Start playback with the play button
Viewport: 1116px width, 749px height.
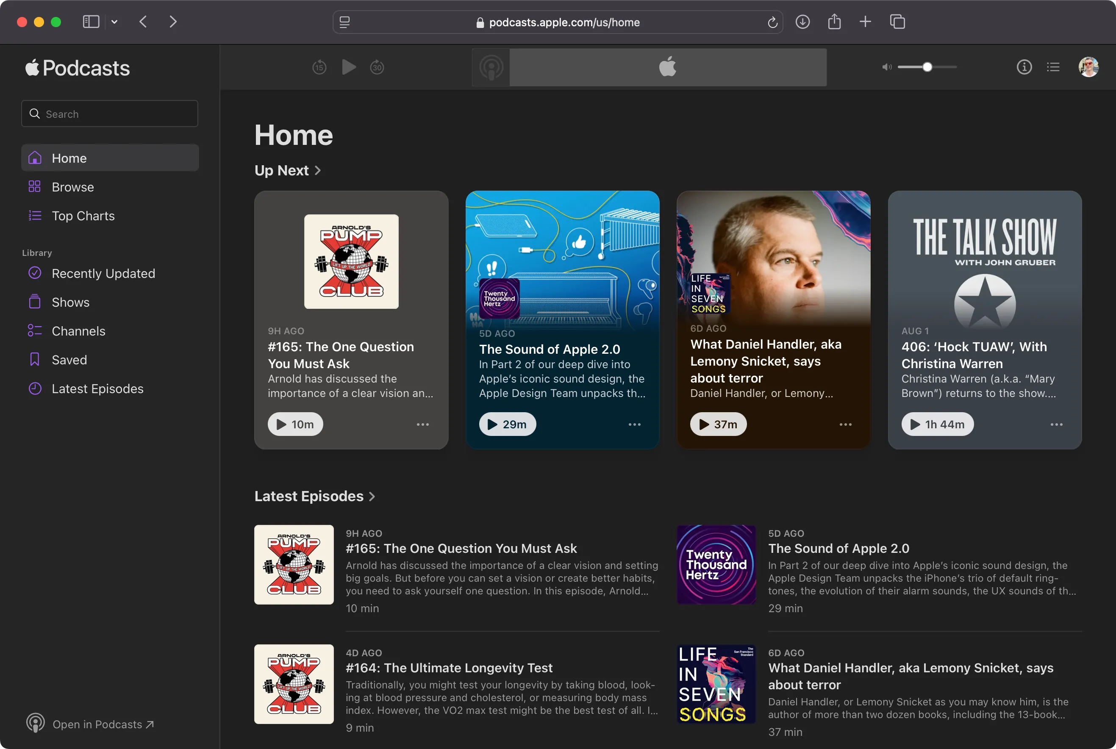point(349,67)
